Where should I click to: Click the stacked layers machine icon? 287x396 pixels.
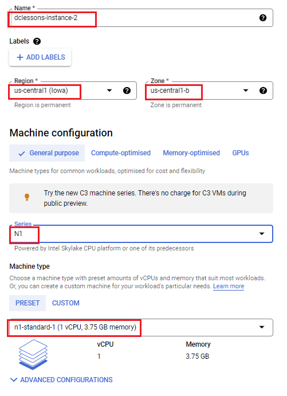(33, 355)
